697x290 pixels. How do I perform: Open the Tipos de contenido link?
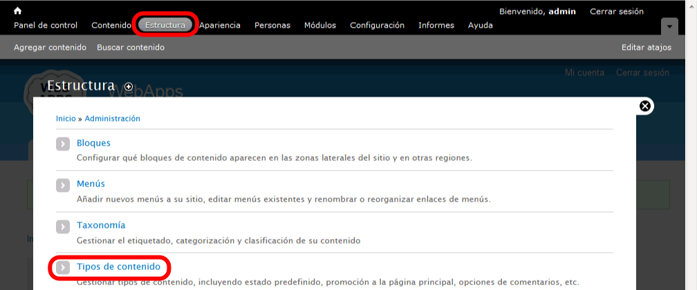click(118, 267)
